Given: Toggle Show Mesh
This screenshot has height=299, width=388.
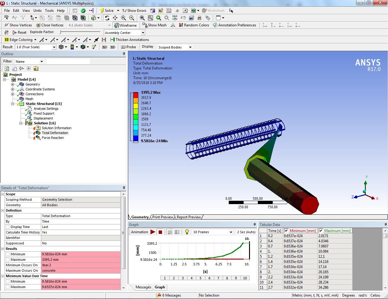Looking at the screenshot, I should click(154, 25).
